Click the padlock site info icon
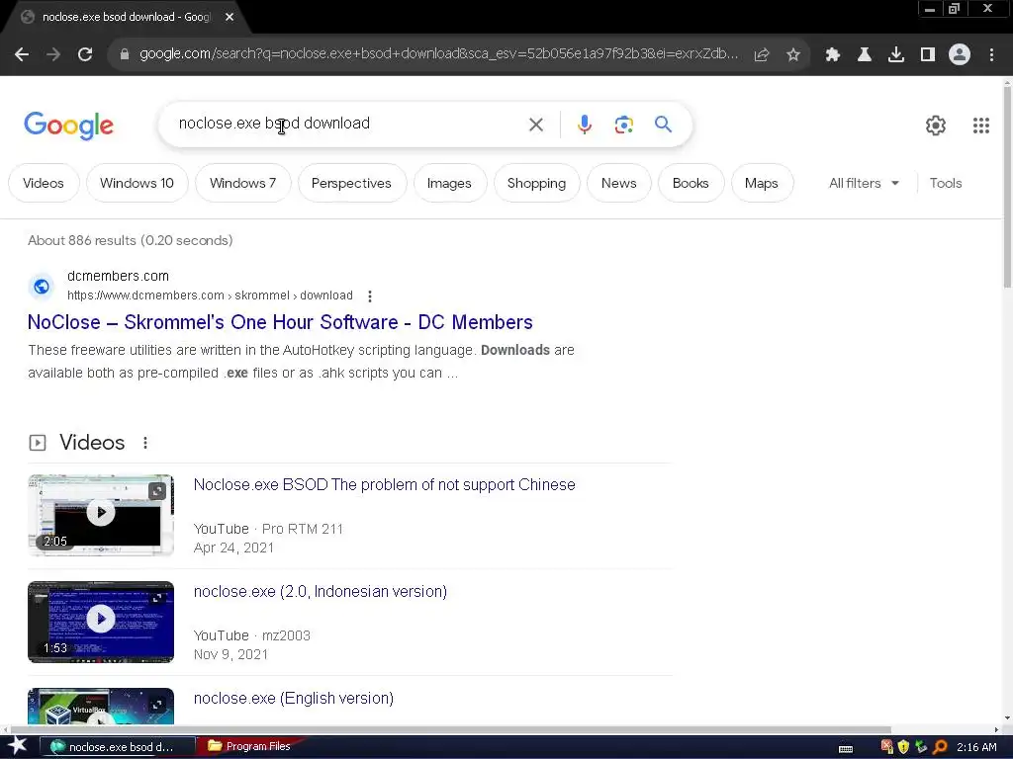The width and height of the screenshot is (1013, 759). [125, 54]
